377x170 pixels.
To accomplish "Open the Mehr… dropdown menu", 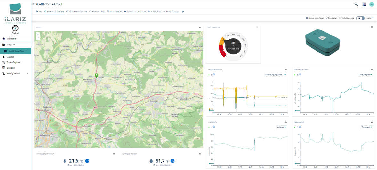I will coord(370,18).
